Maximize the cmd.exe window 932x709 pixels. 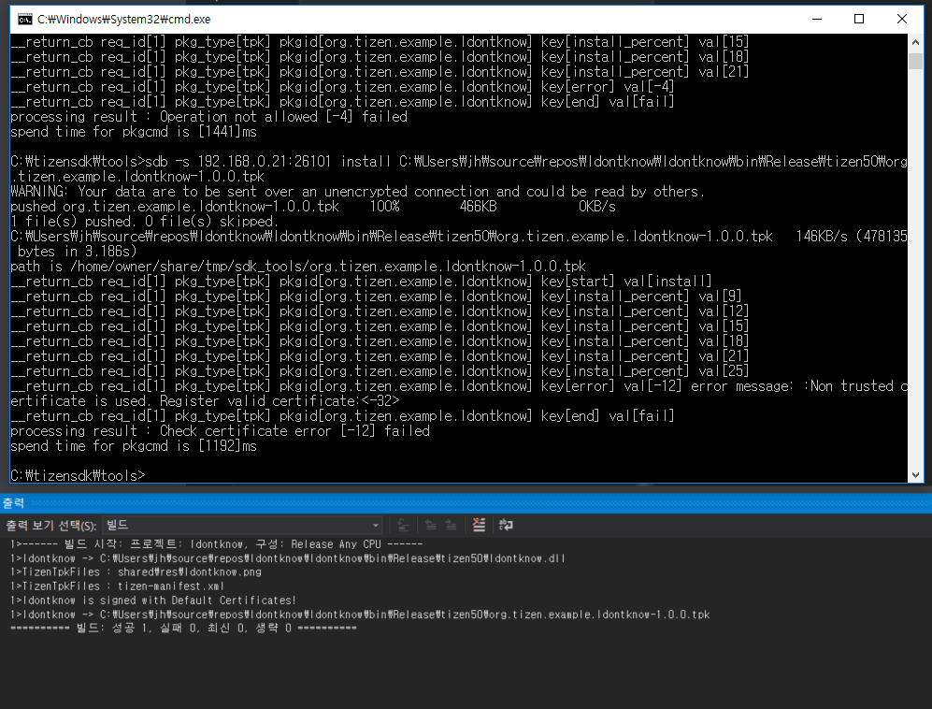859,19
